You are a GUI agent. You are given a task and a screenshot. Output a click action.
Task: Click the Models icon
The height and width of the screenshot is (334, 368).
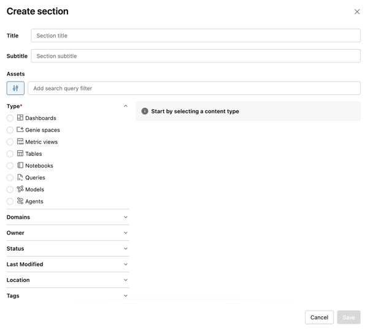point(20,189)
